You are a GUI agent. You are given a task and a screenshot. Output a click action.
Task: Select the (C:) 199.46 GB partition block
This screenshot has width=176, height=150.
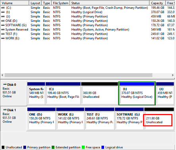pyautogui.click(x=63, y=93)
